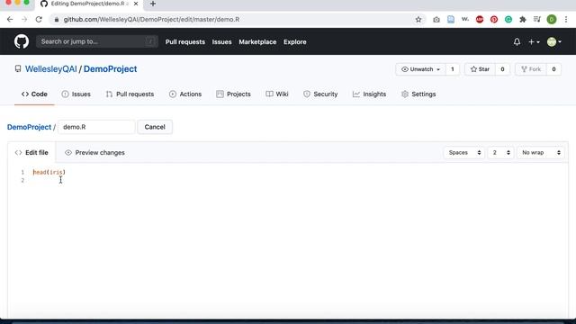Select the Edit file tab

pos(31,152)
